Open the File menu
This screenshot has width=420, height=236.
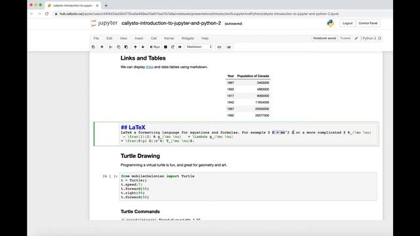pos(96,38)
